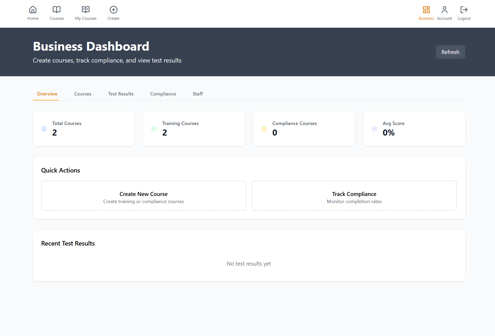
Task: Select the Compliance Courses card
Action: (x=304, y=129)
